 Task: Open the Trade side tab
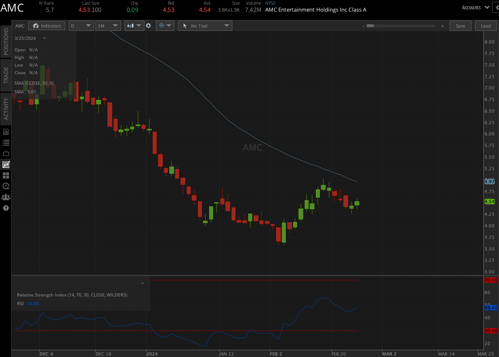tap(6, 75)
